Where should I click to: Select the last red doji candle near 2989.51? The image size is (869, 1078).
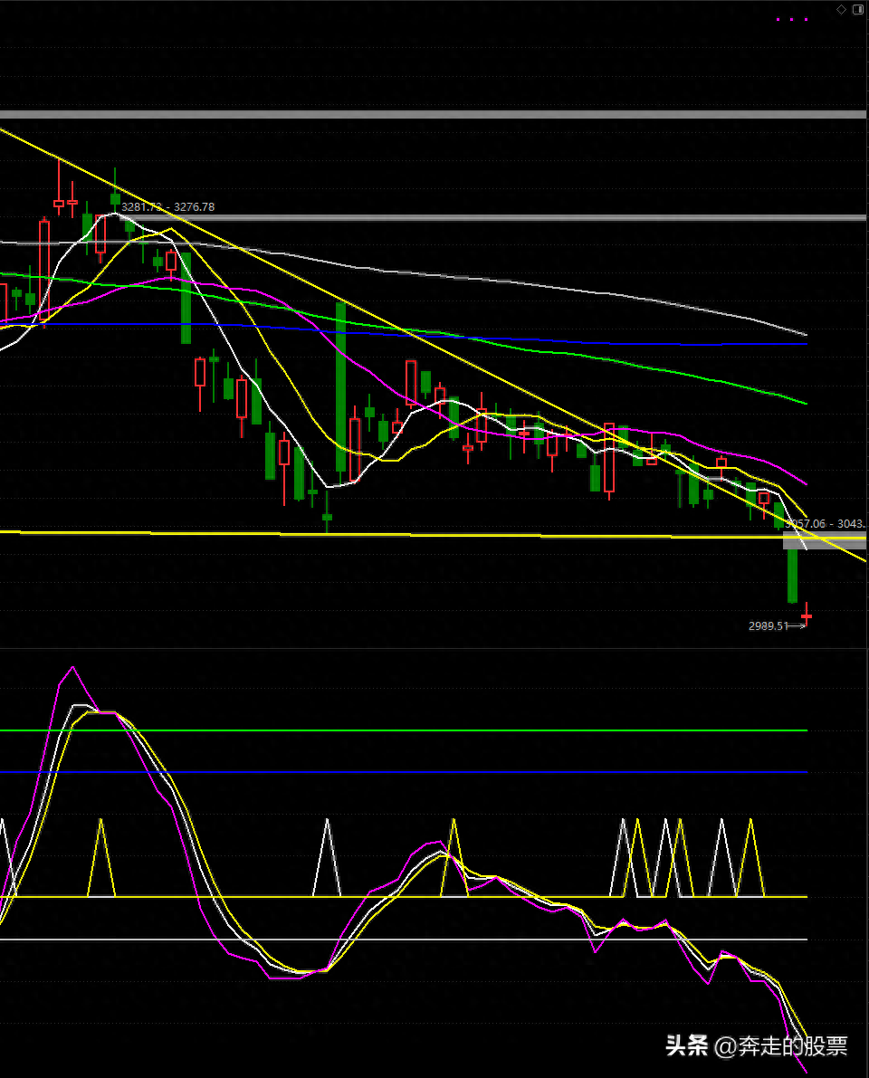(x=807, y=615)
